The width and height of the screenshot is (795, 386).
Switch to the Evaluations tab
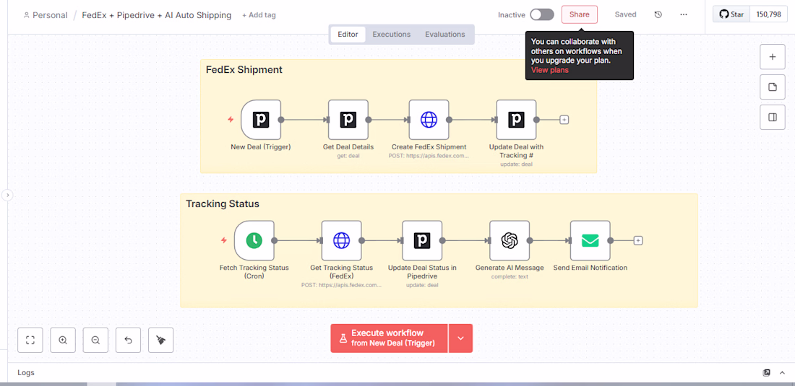coord(444,34)
